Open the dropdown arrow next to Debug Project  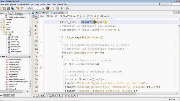pyautogui.click(x=70, y=8)
